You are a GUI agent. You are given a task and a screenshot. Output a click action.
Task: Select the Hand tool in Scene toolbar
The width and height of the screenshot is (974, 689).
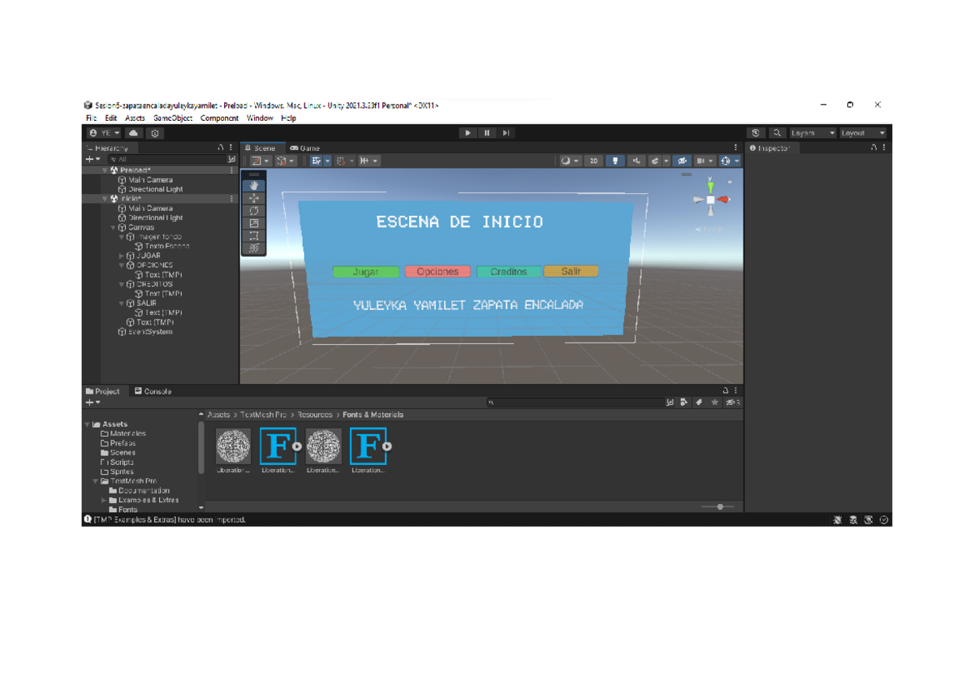[253, 183]
